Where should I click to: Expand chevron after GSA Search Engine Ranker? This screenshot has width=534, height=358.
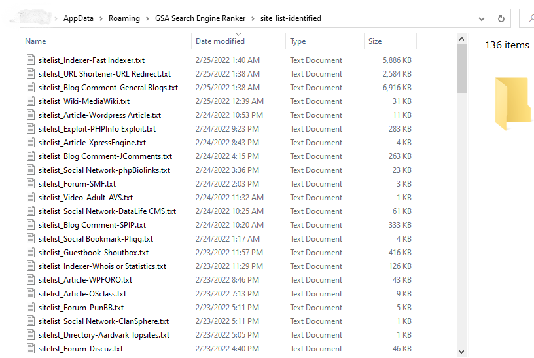pyautogui.click(x=253, y=18)
